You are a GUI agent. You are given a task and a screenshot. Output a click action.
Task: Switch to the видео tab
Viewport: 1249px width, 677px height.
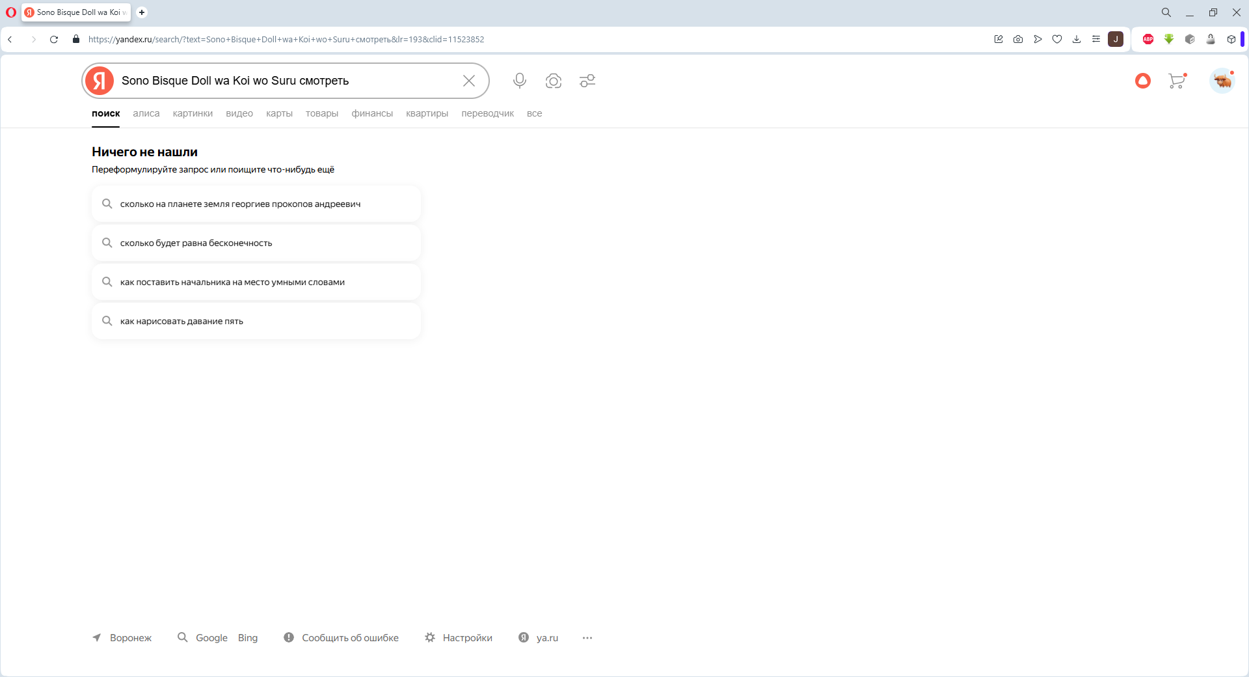[x=239, y=113]
